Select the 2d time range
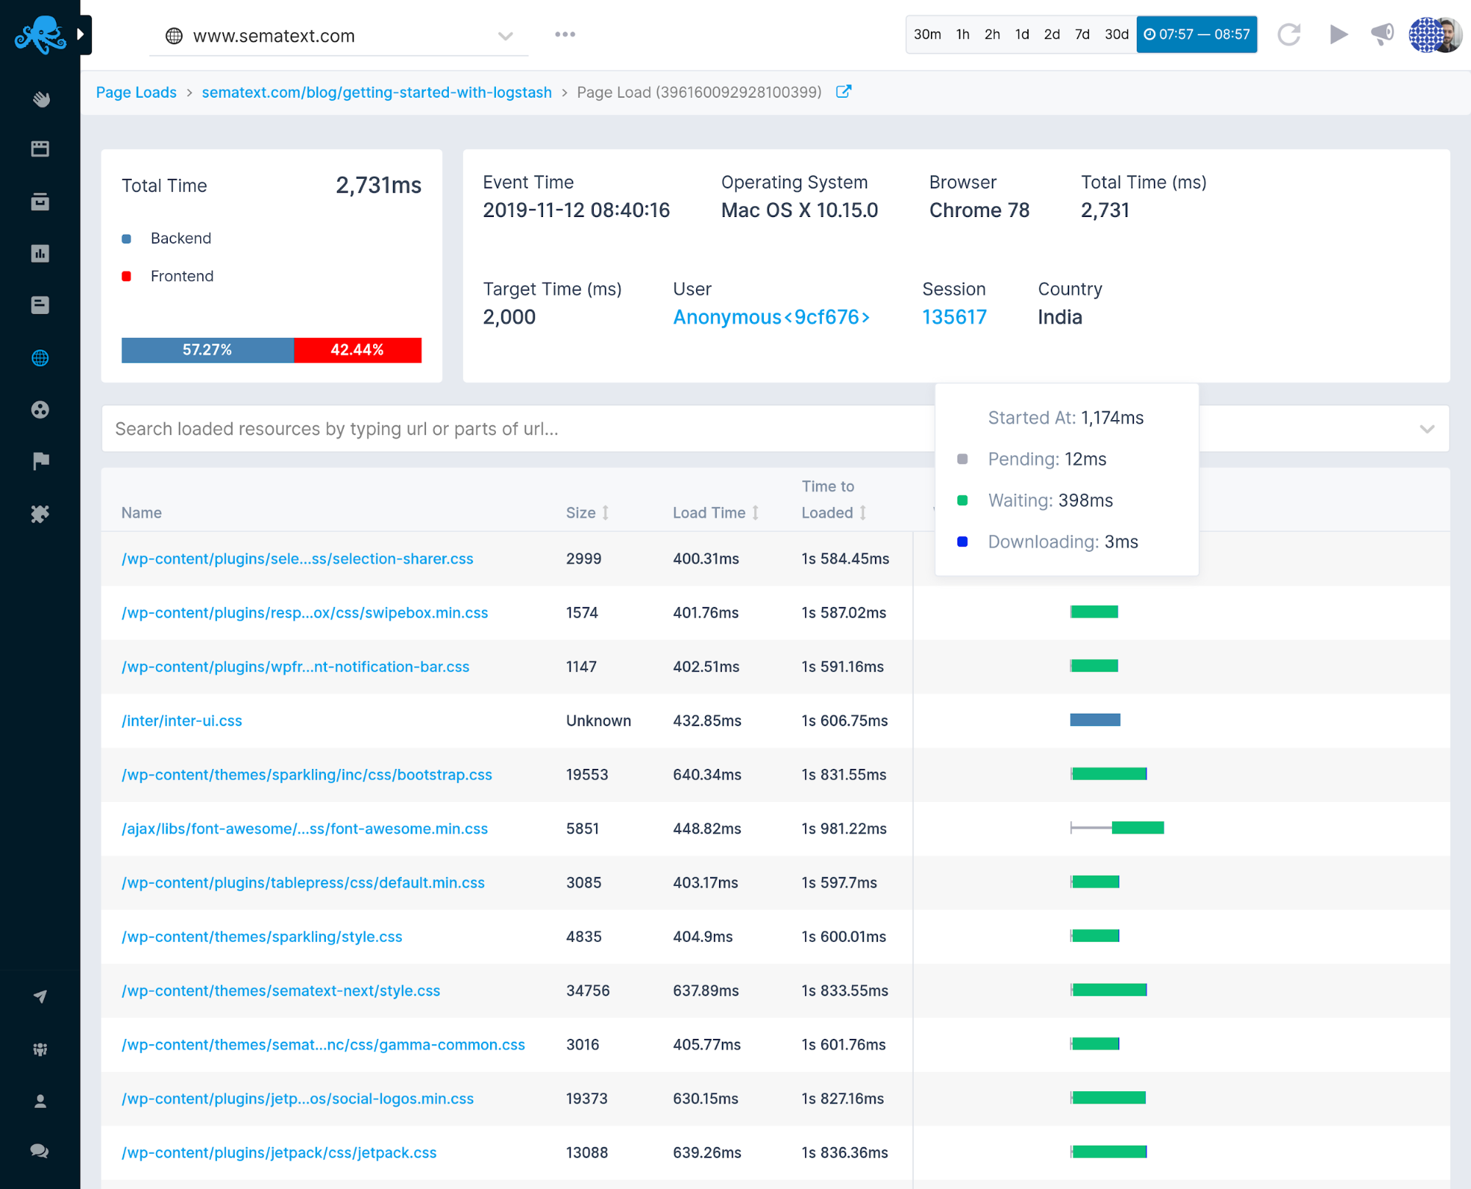 [x=1052, y=35]
